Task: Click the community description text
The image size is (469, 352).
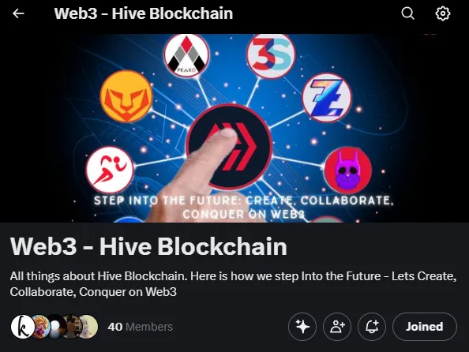Action: tap(233, 284)
